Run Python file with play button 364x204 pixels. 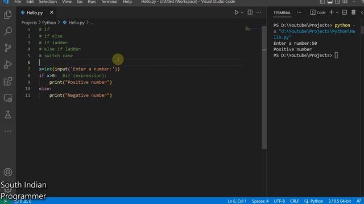point(236,12)
